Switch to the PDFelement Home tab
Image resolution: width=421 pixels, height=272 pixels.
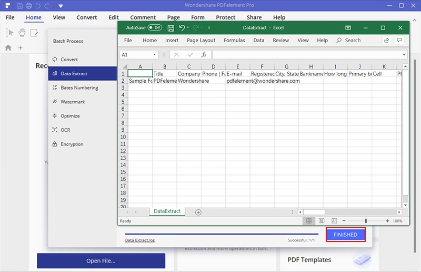34,17
